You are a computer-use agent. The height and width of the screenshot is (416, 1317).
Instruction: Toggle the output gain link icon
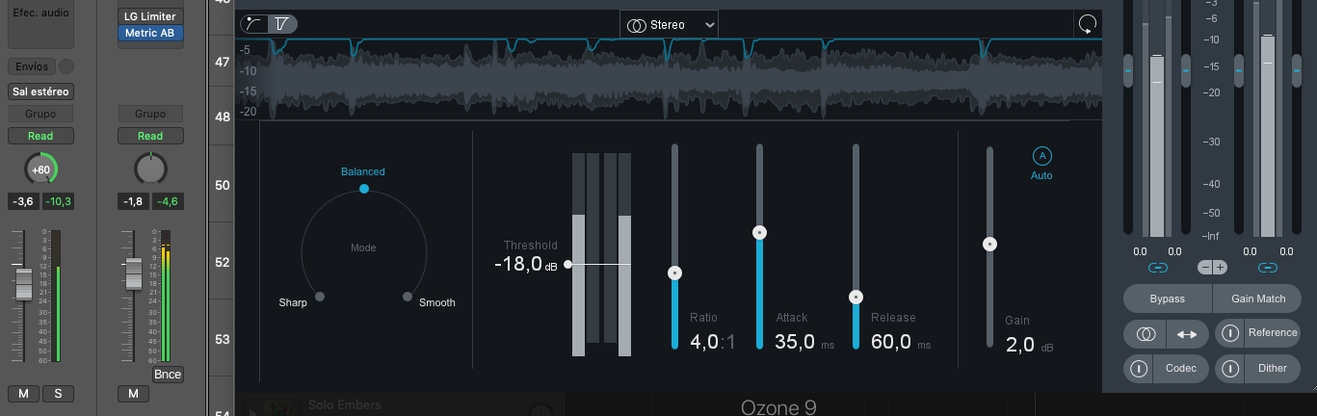point(1268,267)
